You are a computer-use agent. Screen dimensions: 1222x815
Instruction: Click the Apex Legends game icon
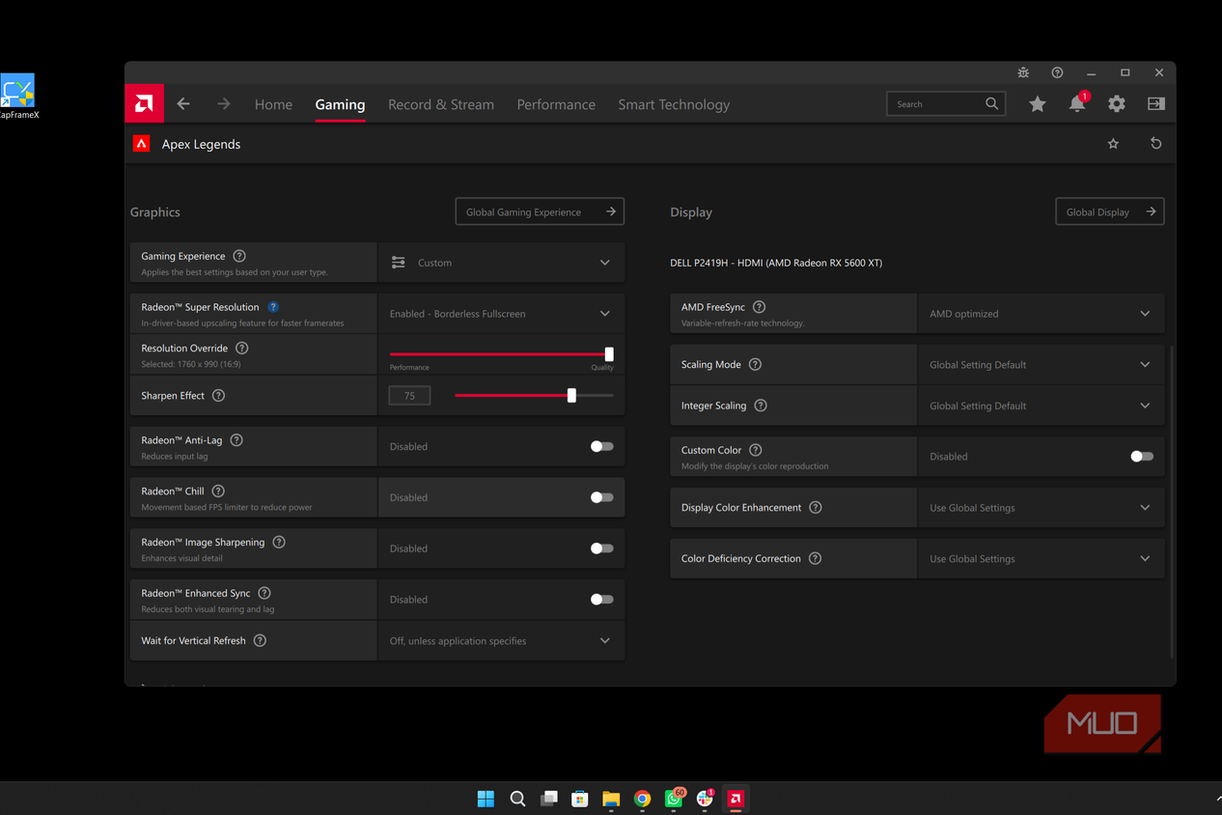click(141, 144)
